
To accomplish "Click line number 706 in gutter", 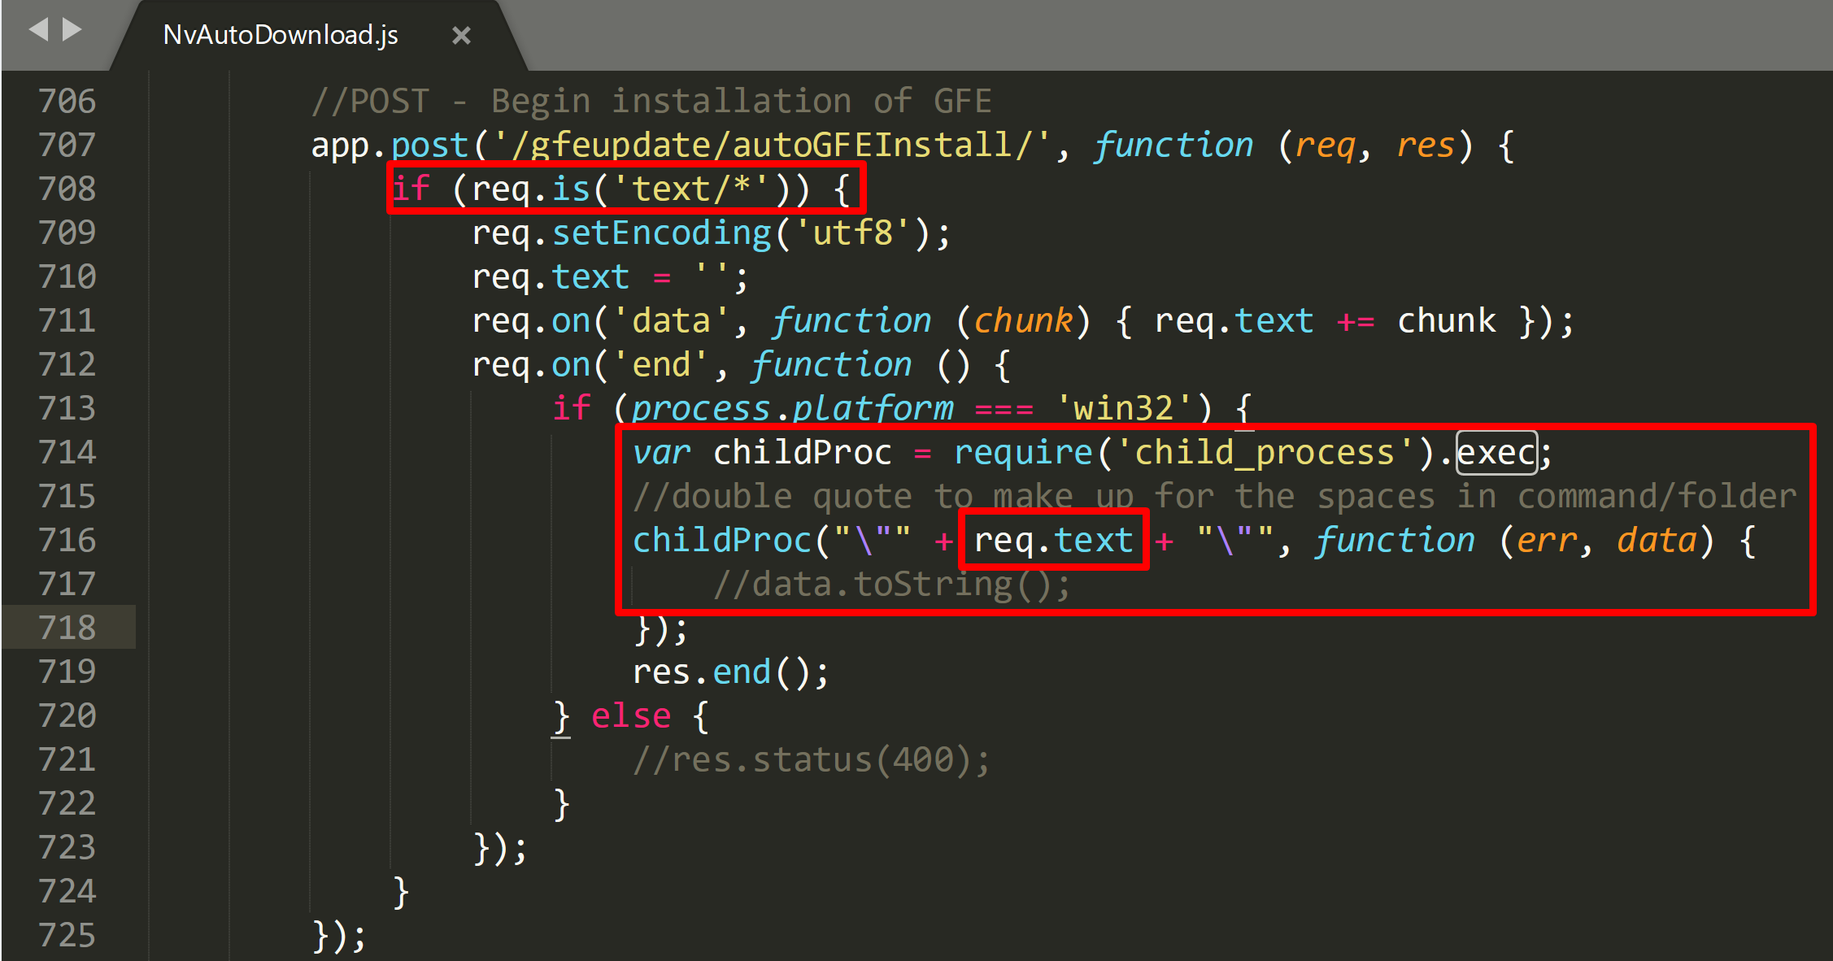I will 67,101.
